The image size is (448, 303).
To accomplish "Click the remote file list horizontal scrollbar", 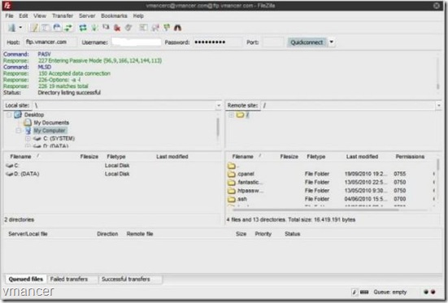I will pos(315,210).
